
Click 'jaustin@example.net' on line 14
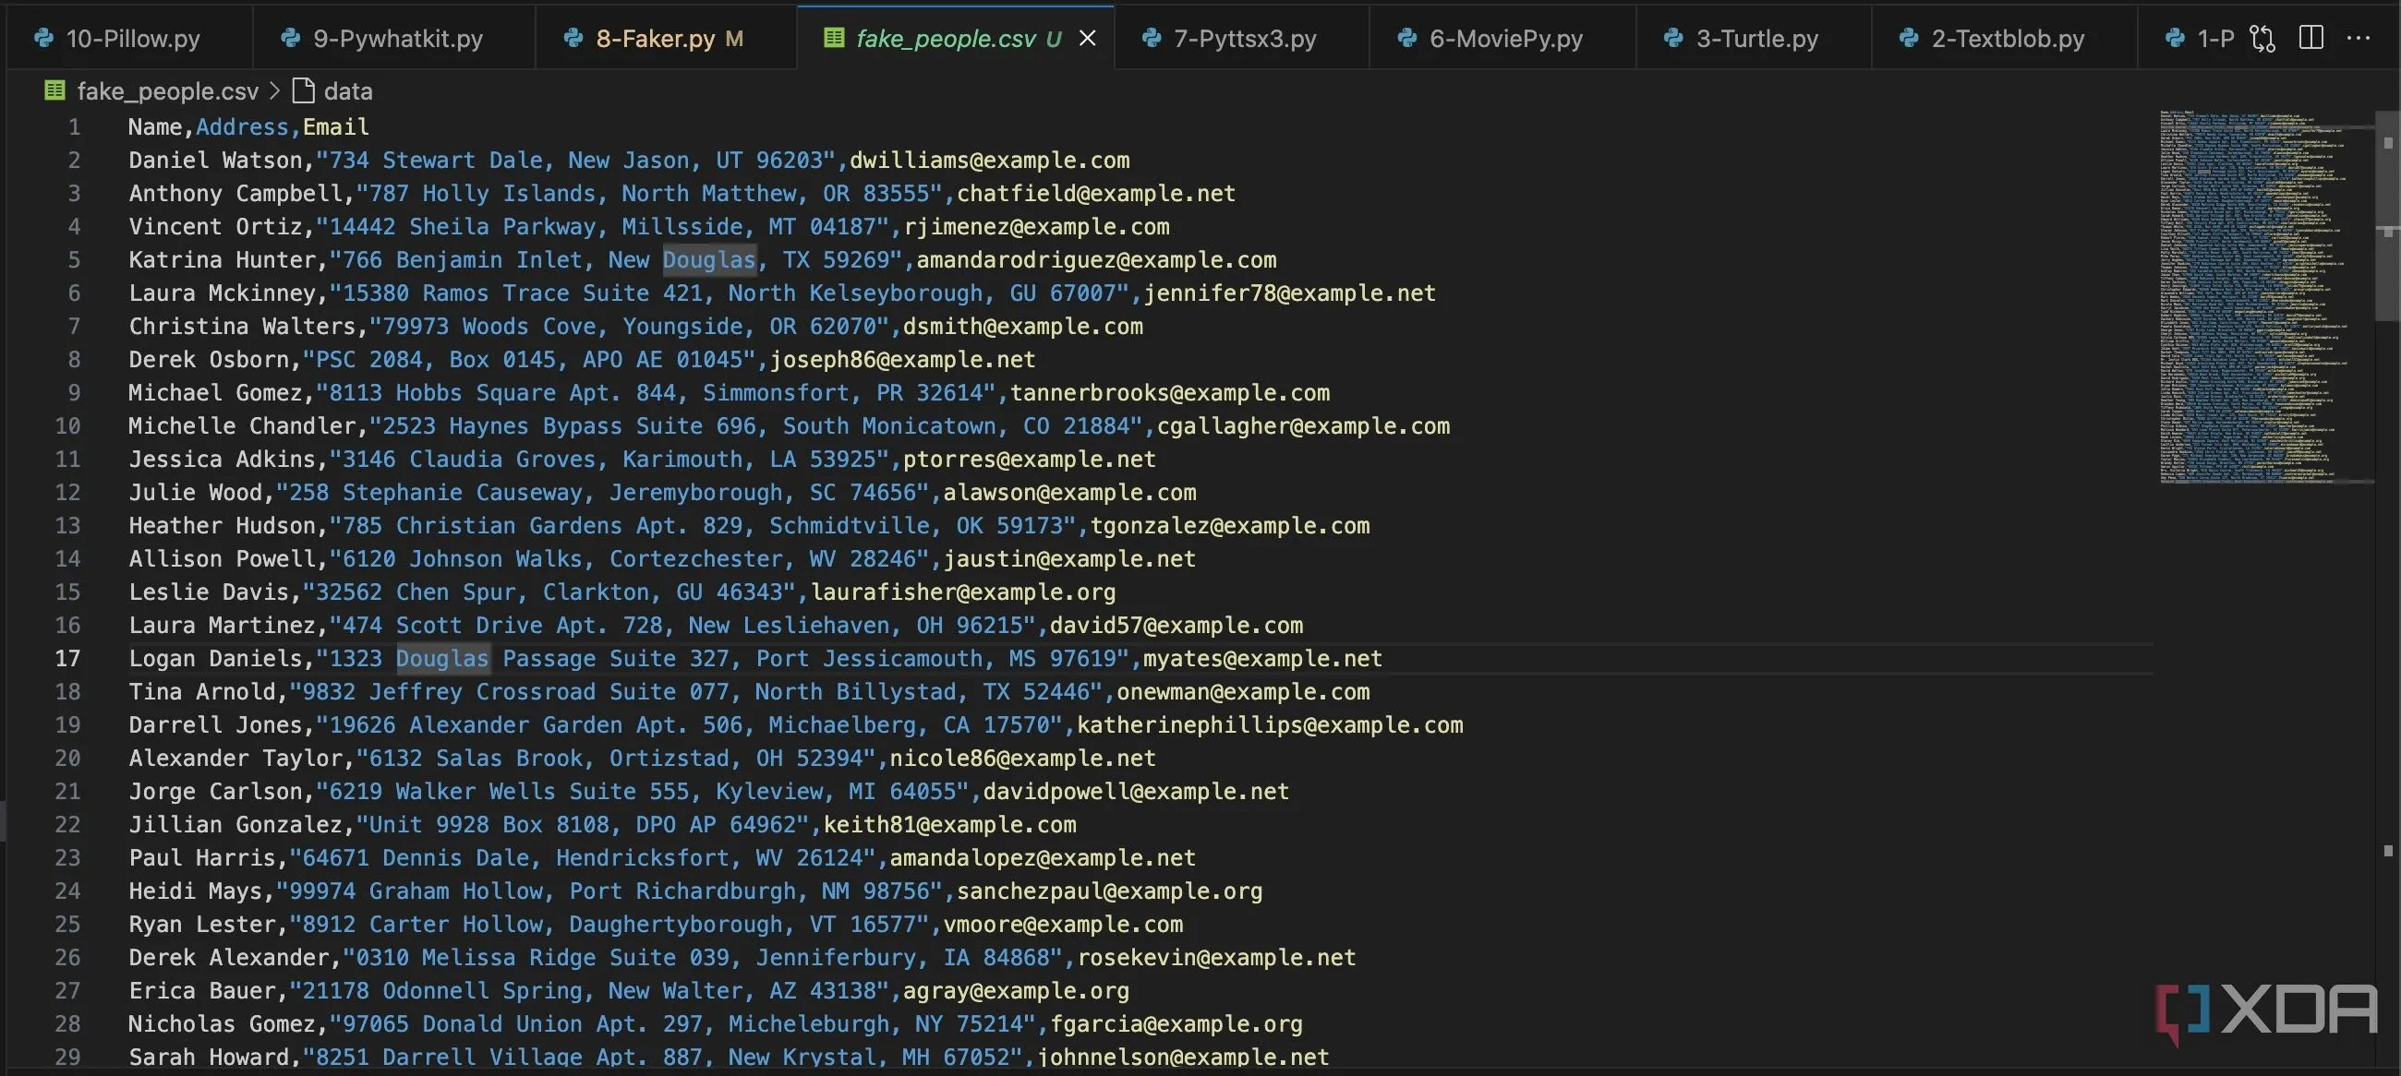click(1069, 559)
